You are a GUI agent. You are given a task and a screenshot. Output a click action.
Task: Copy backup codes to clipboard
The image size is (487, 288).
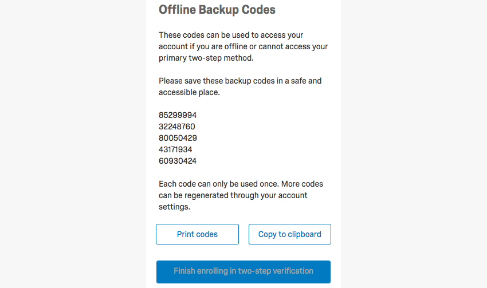pyautogui.click(x=289, y=234)
